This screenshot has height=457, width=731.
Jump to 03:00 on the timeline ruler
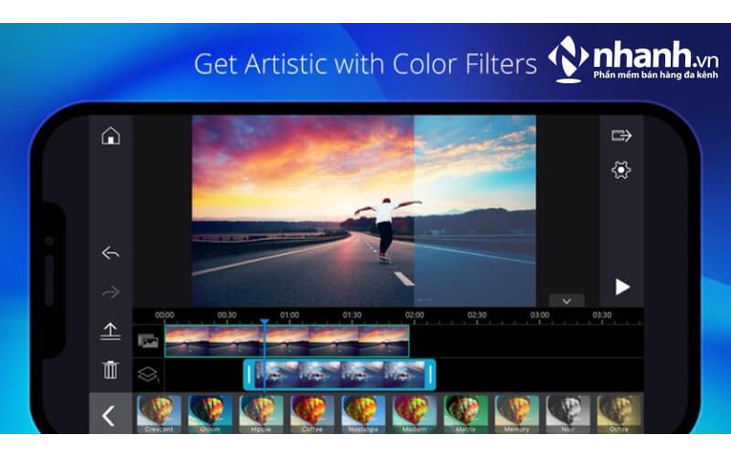tap(539, 315)
